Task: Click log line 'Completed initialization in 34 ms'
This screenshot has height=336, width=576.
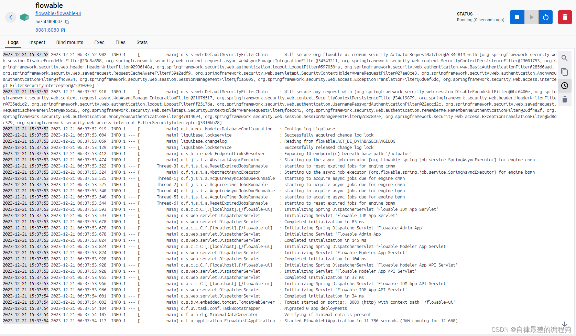Action: coord(324,296)
